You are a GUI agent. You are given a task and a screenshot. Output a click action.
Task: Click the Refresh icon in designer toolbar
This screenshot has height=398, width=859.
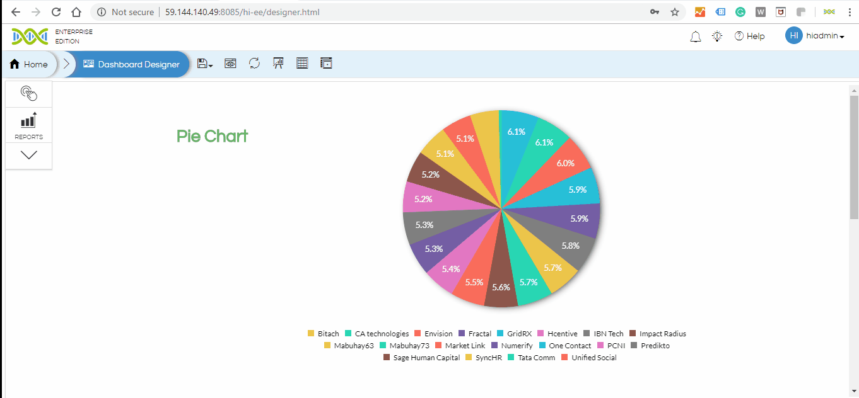pyautogui.click(x=254, y=64)
